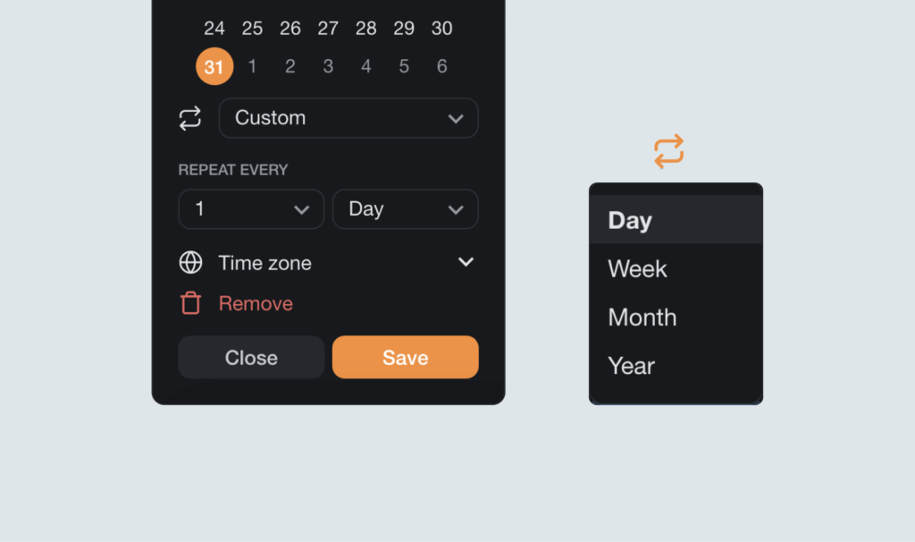Image resolution: width=915 pixels, height=542 pixels.
Task: Select date 6 in the calendar
Action: [x=441, y=65]
